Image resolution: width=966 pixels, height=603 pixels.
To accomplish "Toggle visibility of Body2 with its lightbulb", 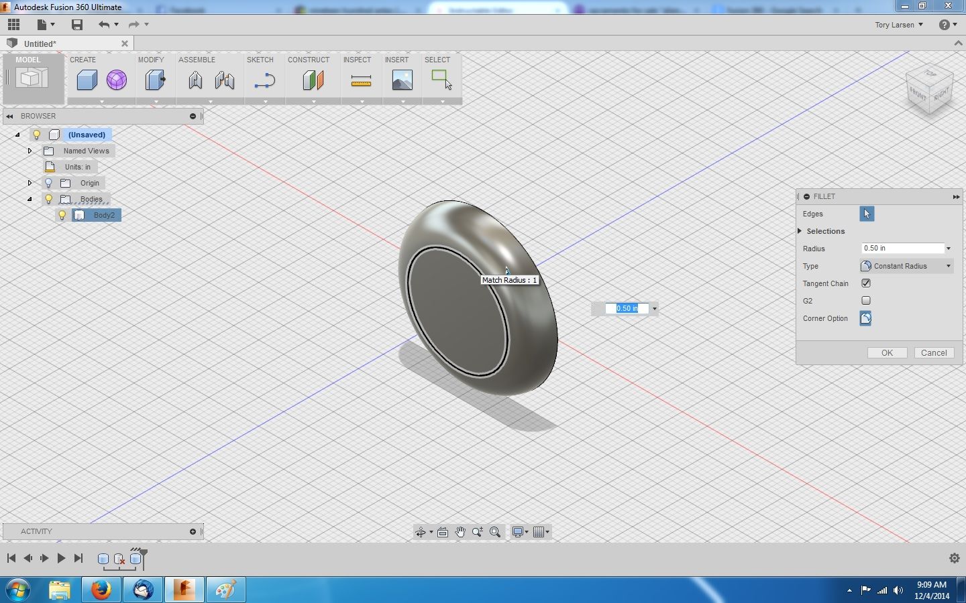I will pos(62,215).
